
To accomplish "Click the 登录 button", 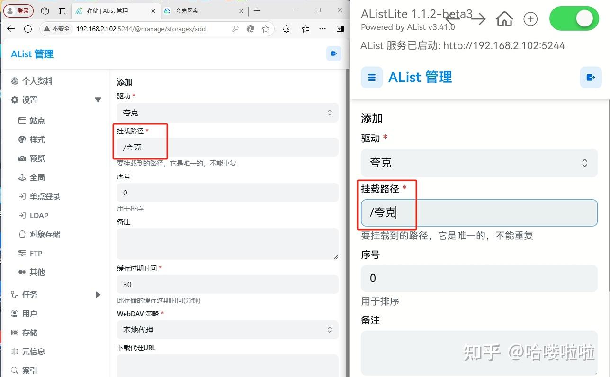I will [x=18, y=10].
